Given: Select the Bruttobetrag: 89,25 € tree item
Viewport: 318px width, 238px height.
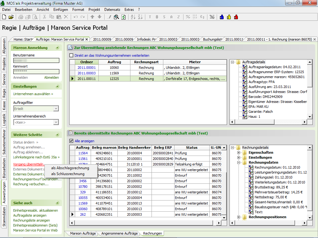Looking at the screenshot, I should click(x=271, y=187).
